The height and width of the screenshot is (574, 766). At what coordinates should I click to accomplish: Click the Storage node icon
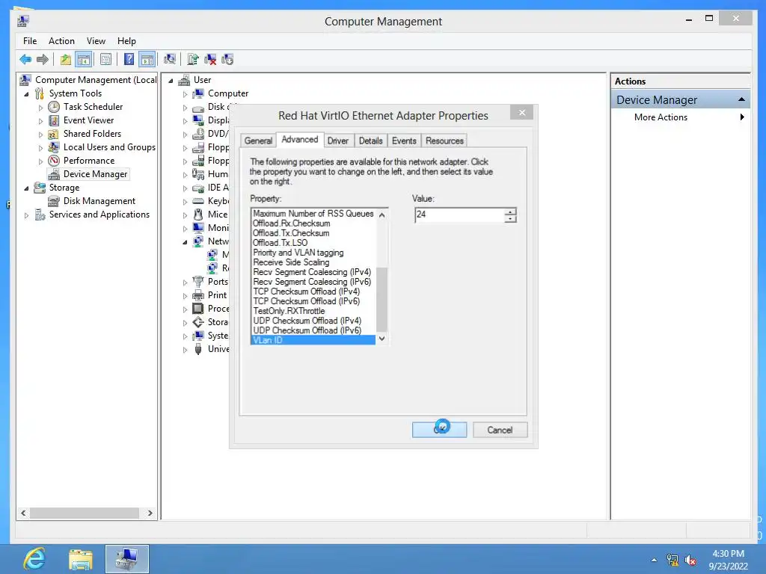(40, 188)
